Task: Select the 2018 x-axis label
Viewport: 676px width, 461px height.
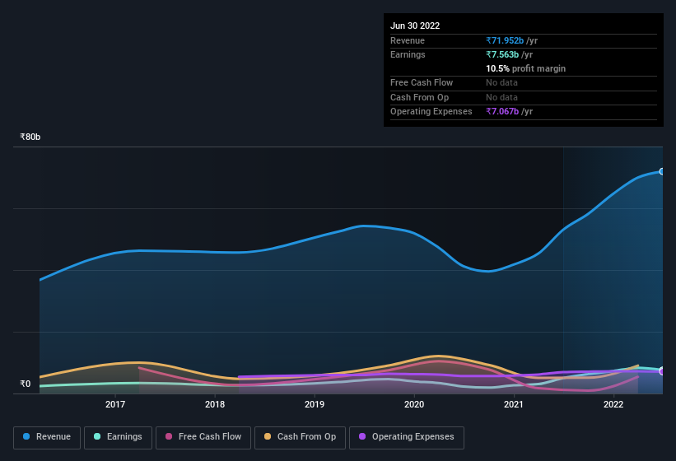Action: tap(215, 404)
